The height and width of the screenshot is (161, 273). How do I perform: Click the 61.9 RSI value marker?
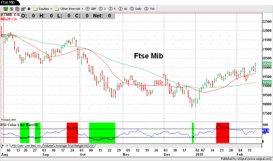coord(266,131)
